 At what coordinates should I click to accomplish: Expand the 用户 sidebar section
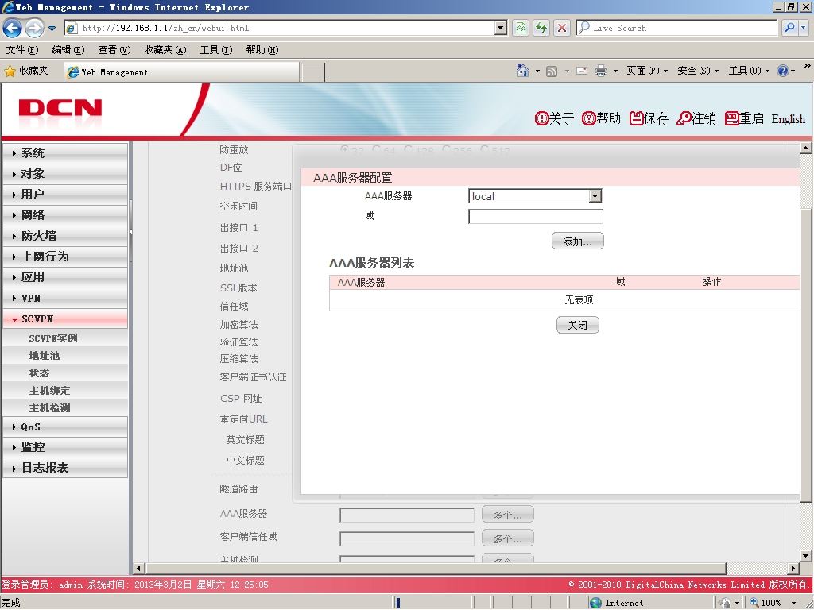pyautogui.click(x=65, y=195)
